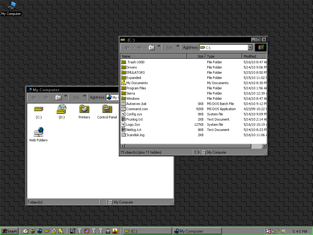
Task: Select the EMULATORS folder
Action: point(133,73)
